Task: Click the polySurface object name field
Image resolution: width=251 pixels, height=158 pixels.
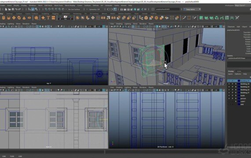Action: 168,9
